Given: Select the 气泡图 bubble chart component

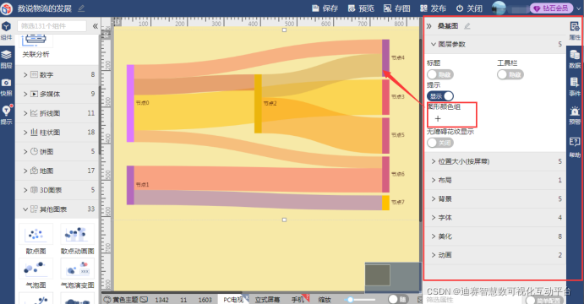Looking at the screenshot, I should (x=35, y=273).
